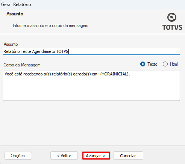
Task: Click inside the Corpo da Mensagem text area
Action: [91, 86]
